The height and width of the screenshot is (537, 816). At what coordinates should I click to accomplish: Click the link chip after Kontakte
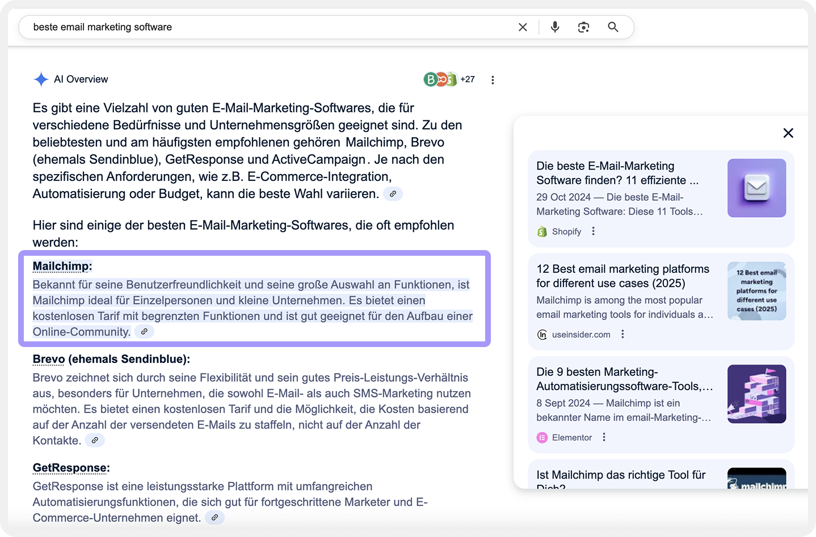(x=95, y=440)
